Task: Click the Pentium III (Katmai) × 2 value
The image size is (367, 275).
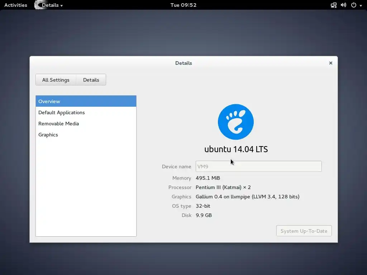Action: pos(223,187)
